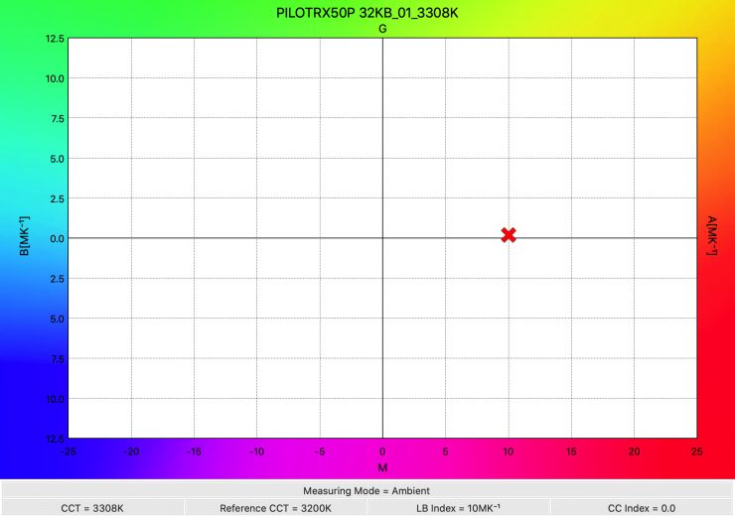Select the Reference CCT = 3200K cell
735x517 pixels.
pos(275,508)
